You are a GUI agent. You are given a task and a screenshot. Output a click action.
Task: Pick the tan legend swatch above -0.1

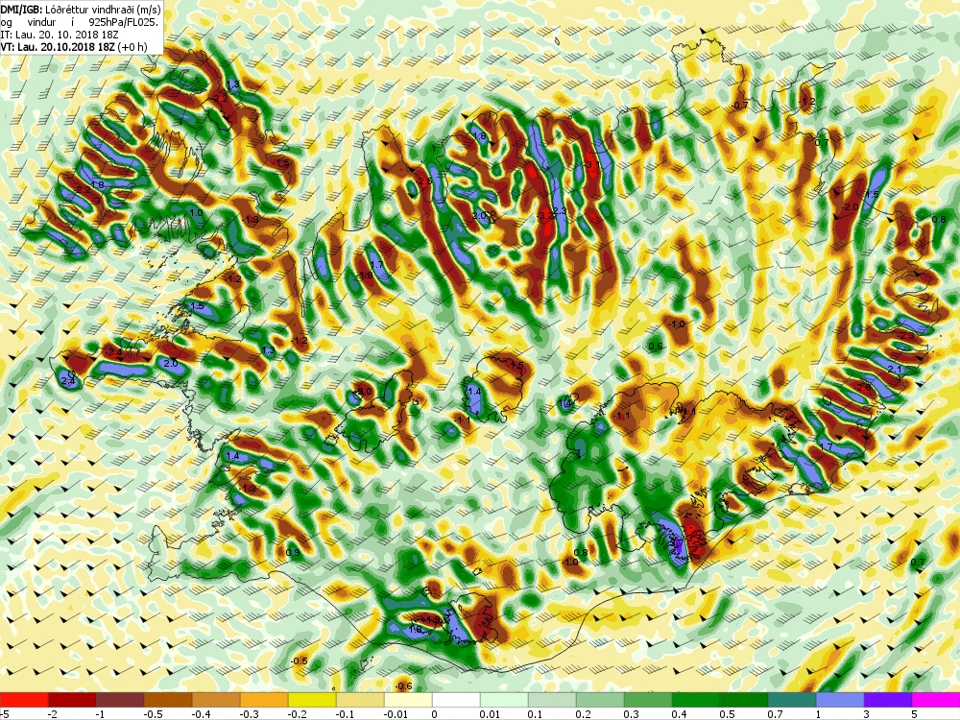(360, 700)
